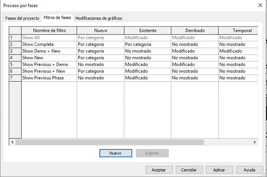Click the left arrow of horizontal scrollbar
This screenshot has height=177, width=267.
pyautogui.click(x=12, y=142)
